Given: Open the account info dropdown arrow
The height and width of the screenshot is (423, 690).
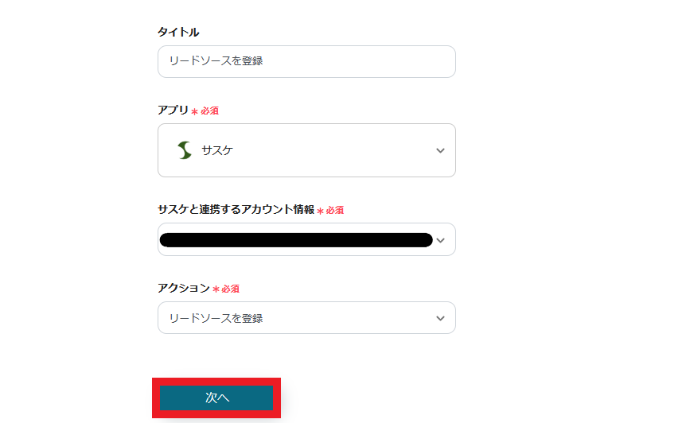Looking at the screenshot, I should click(x=440, y=239).
